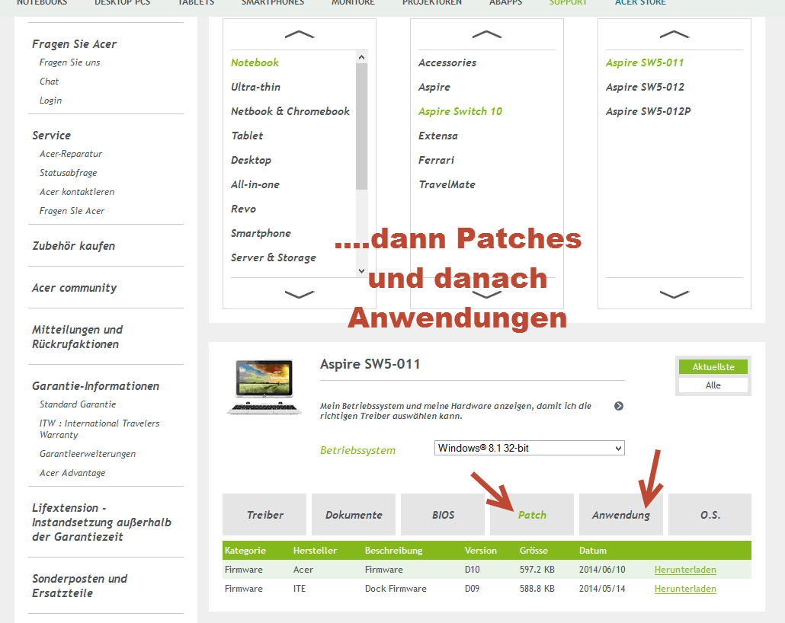Viewport: 785px width, 623px height.
Task: Download the ITE Dock Firmware D09 via Herunterladen
Action: tap(685, 589)
